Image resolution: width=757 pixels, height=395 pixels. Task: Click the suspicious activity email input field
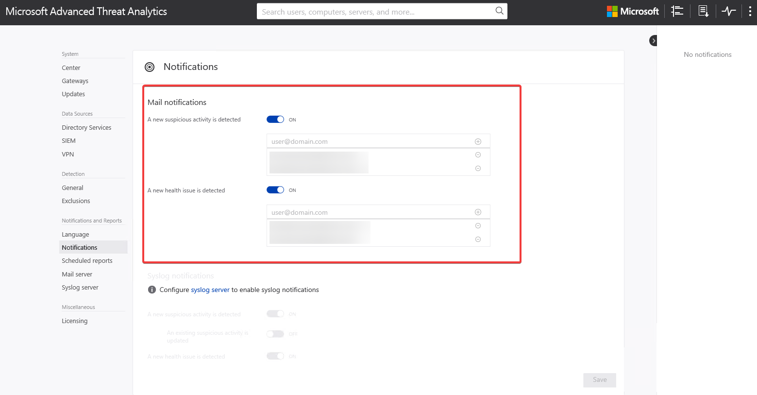point(369,141)
